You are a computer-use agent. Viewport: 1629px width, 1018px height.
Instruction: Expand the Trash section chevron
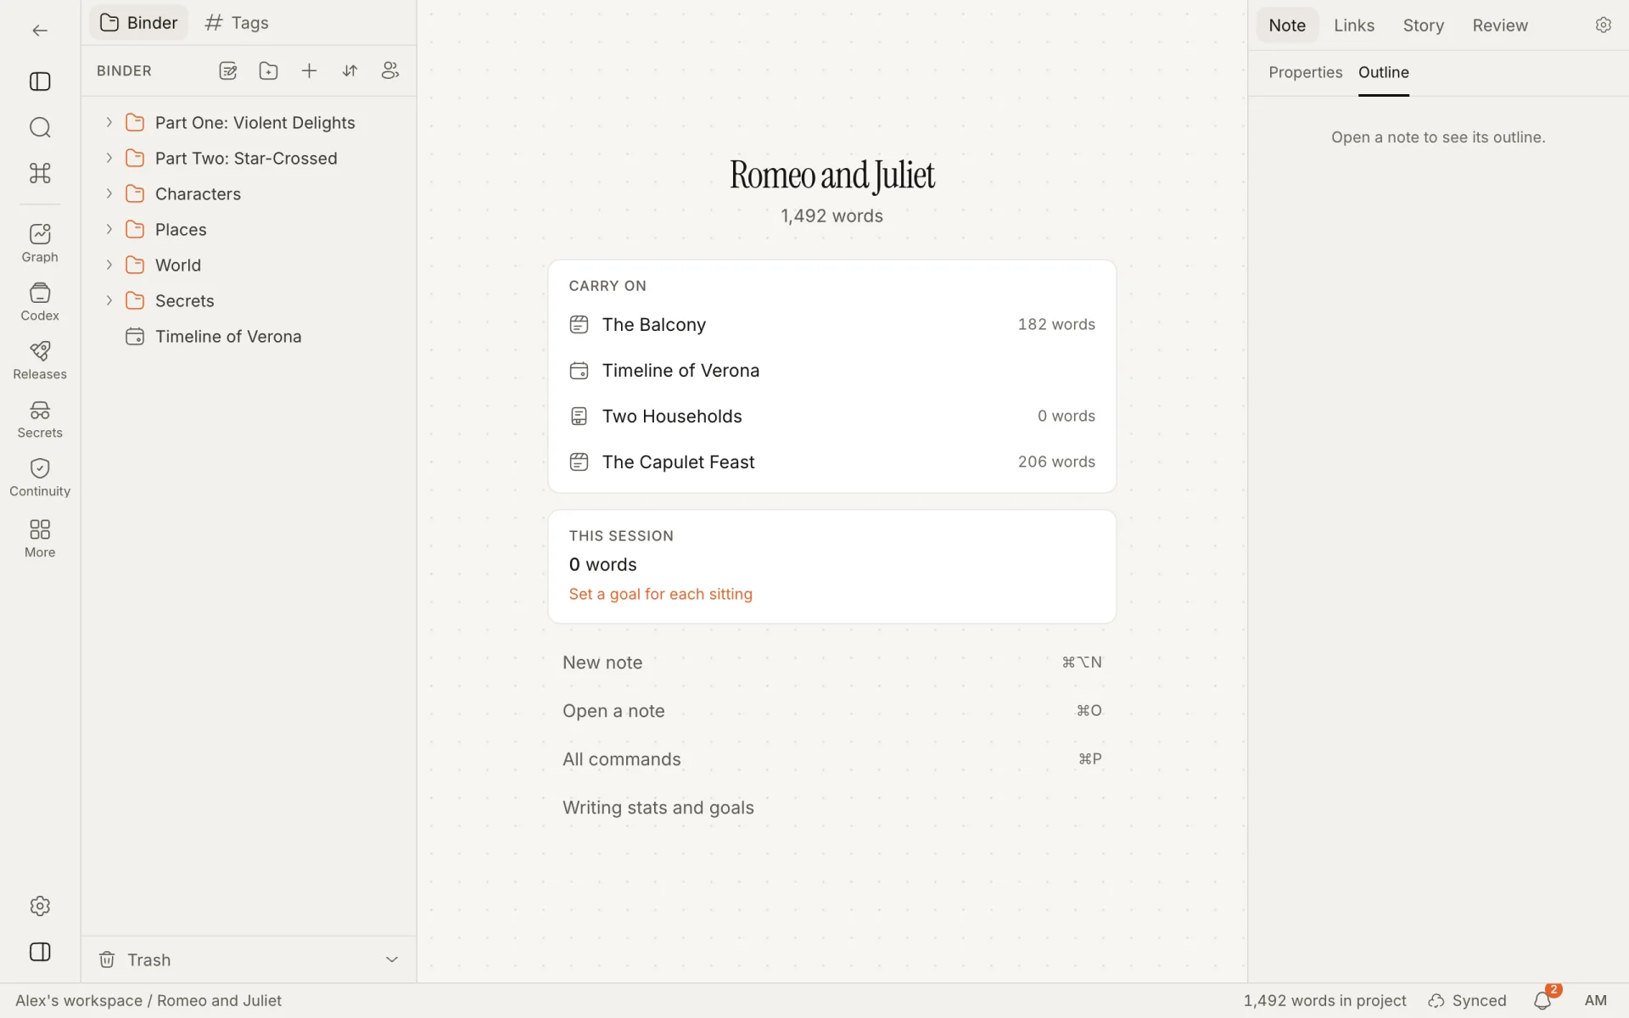392,959
